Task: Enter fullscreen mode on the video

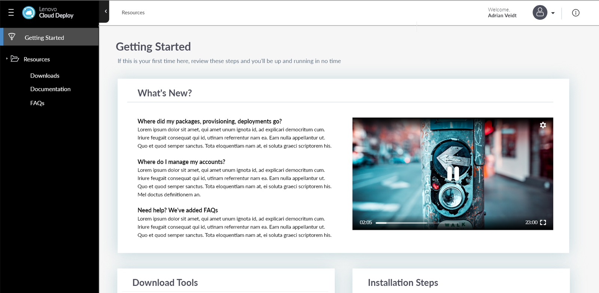Action: click(543, 222)
